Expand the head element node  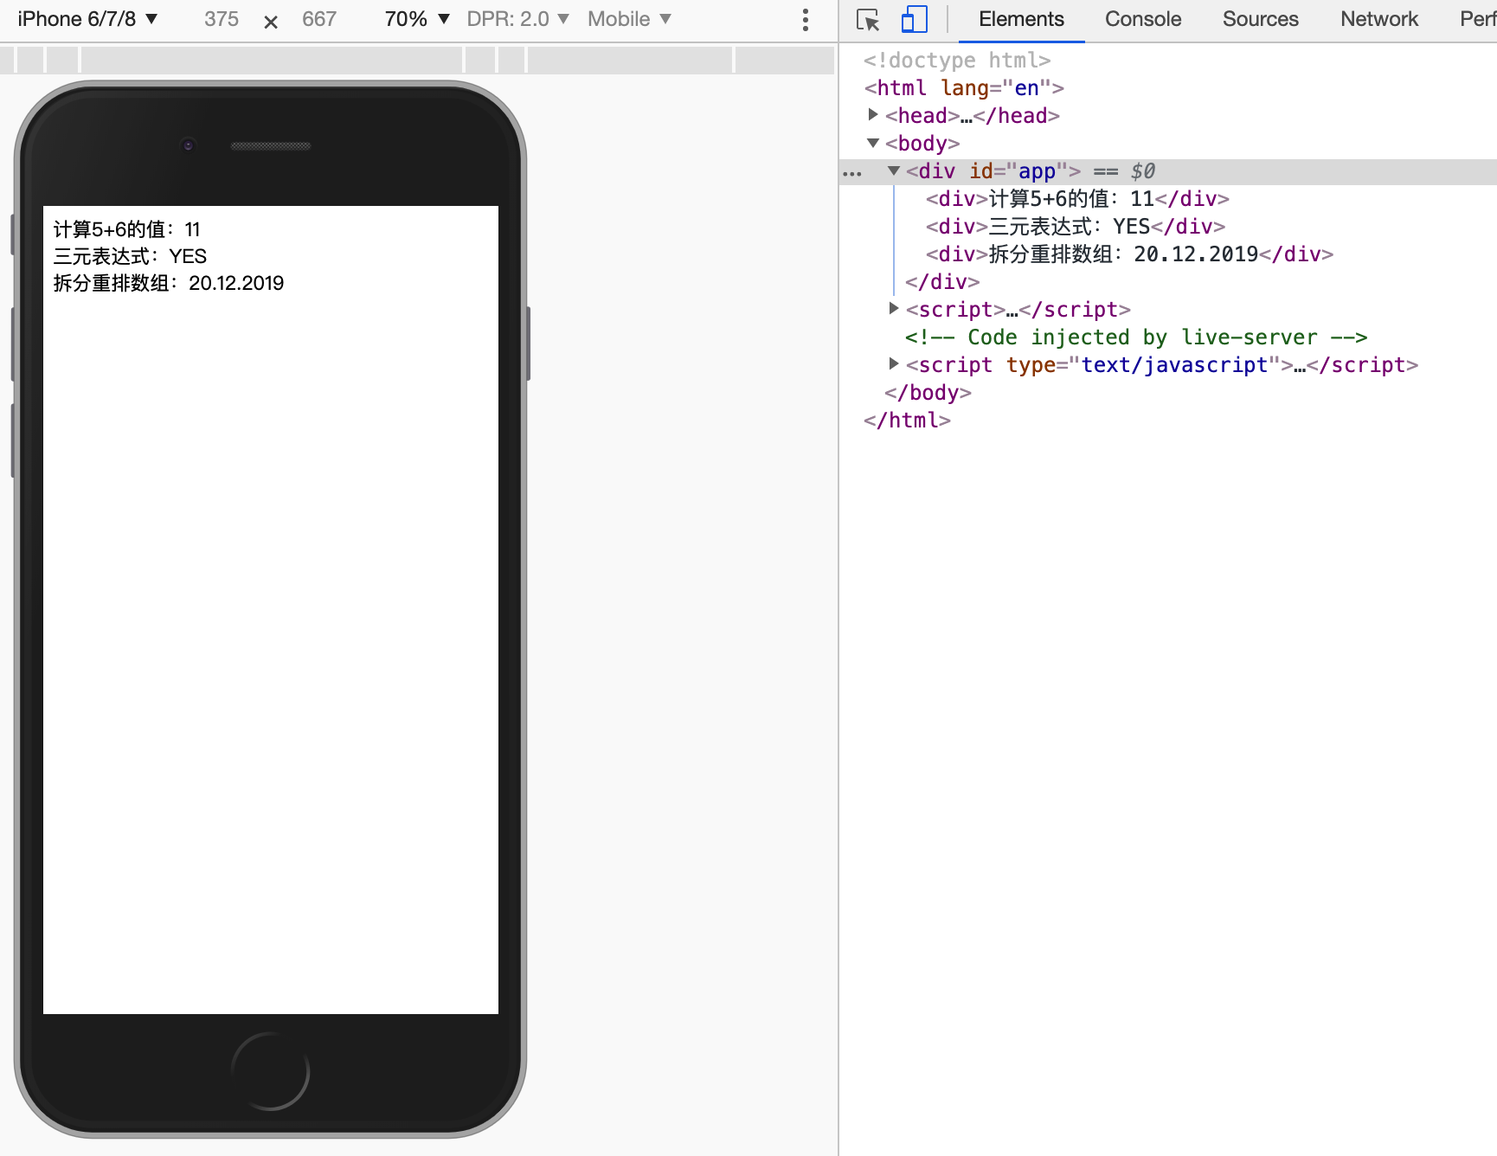click(x=873, y=114)
